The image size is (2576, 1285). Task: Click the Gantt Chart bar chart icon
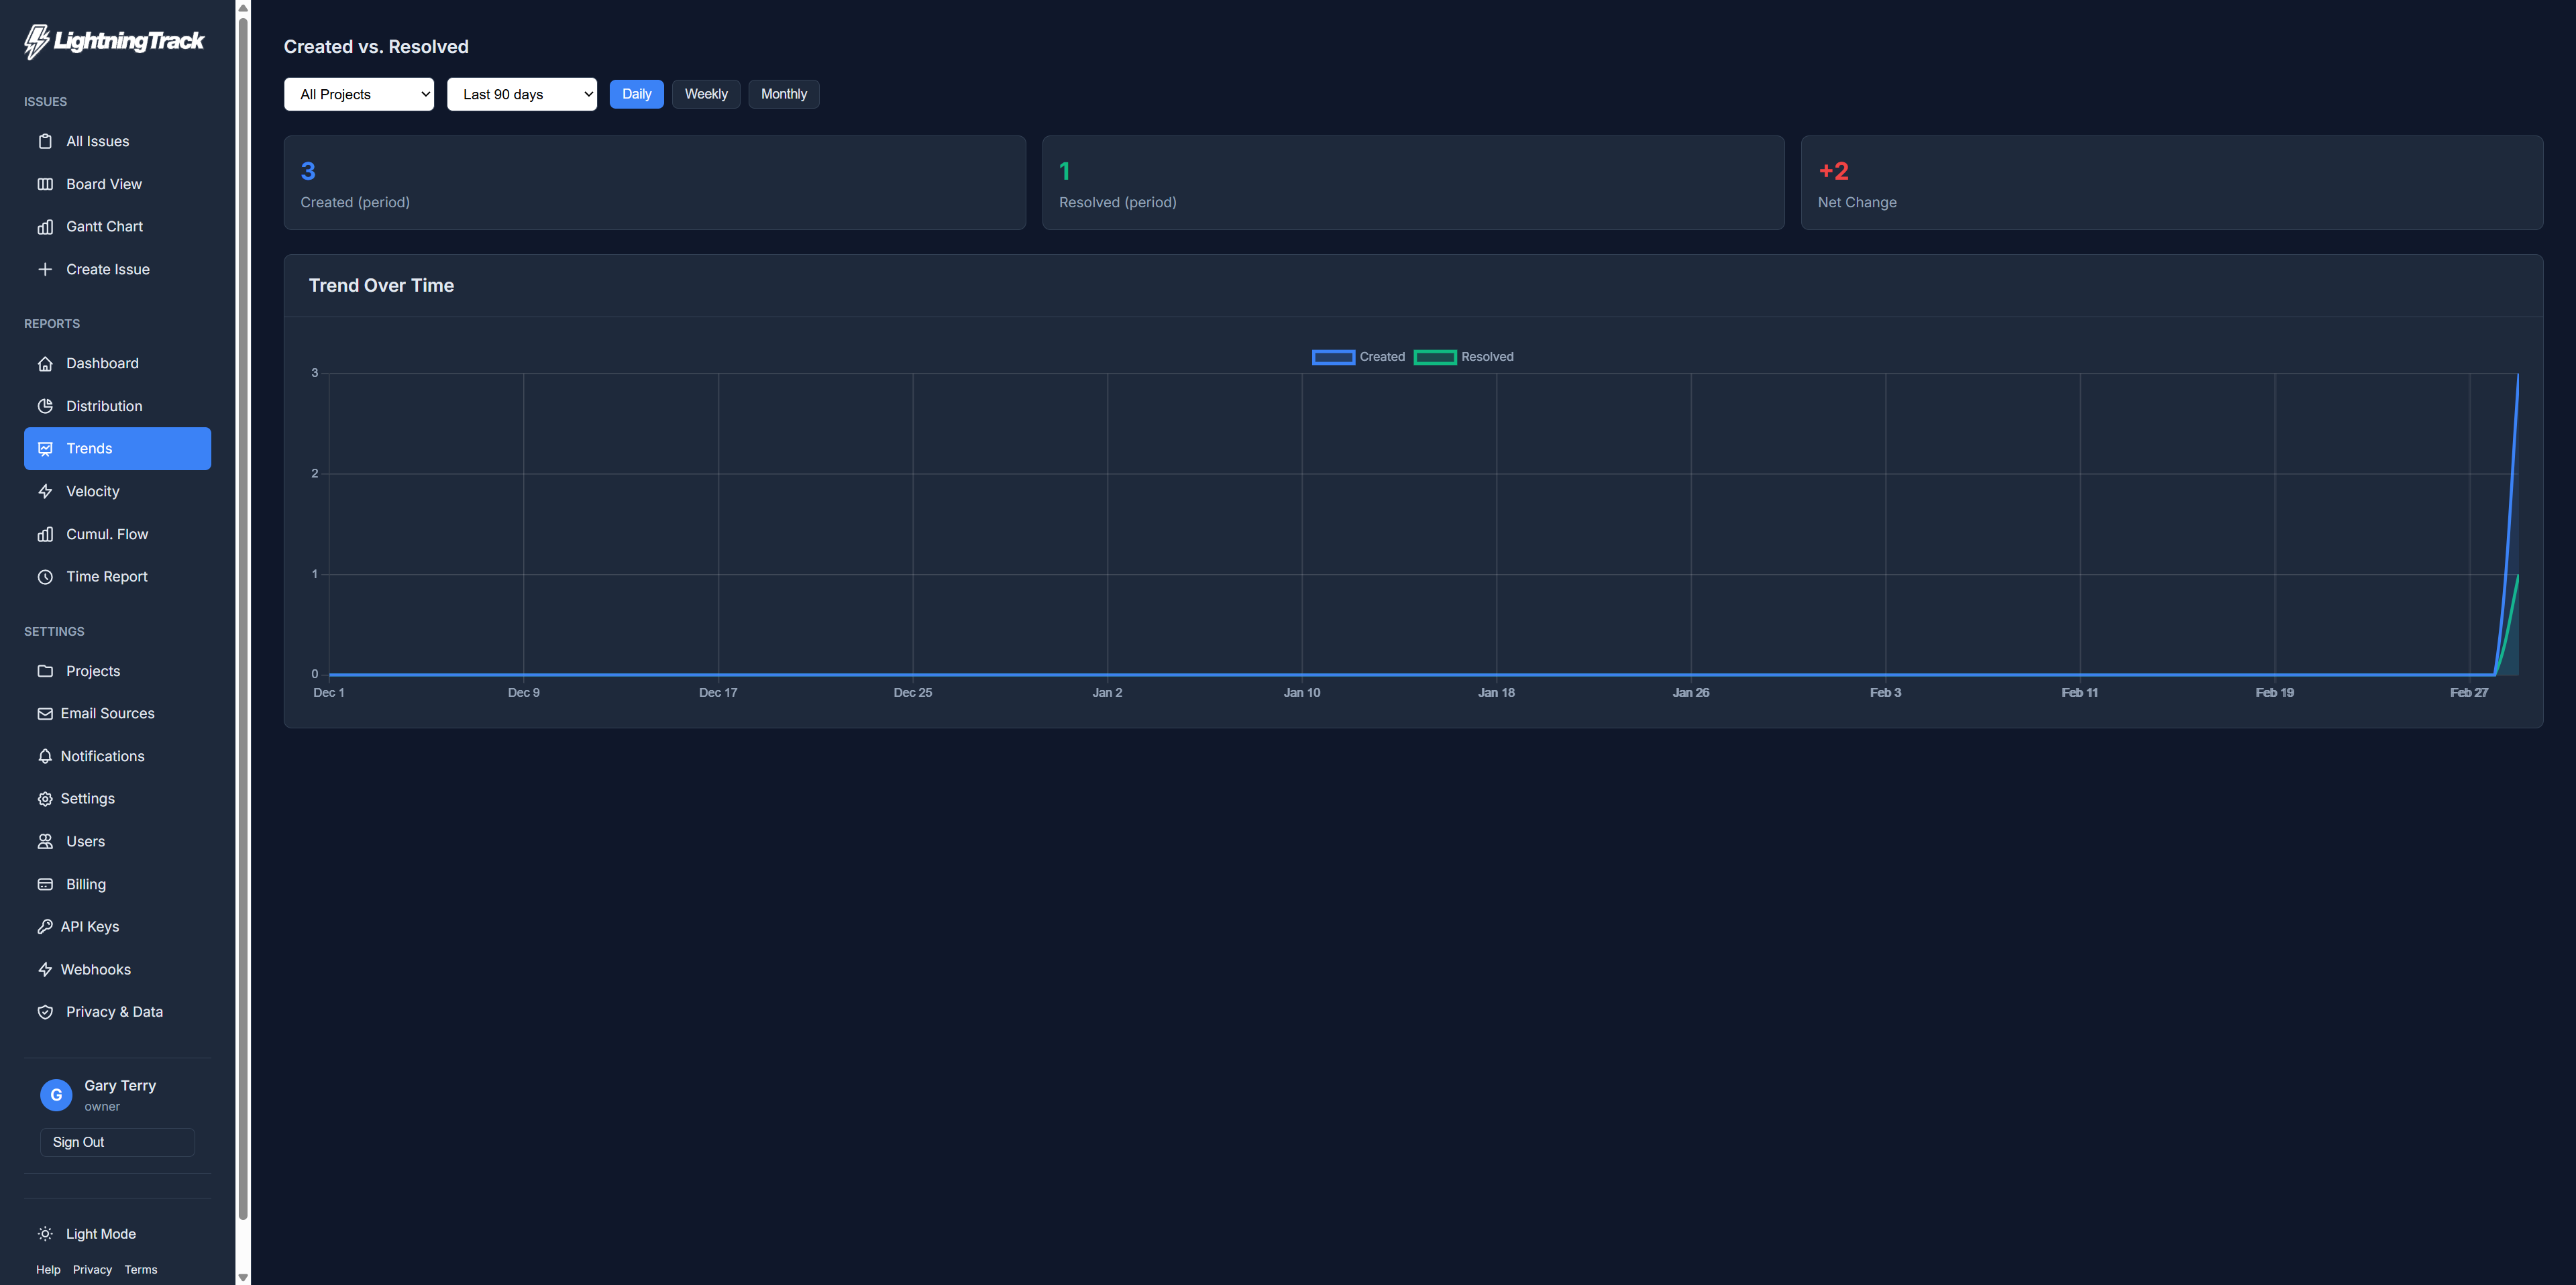tap(46, 226)
